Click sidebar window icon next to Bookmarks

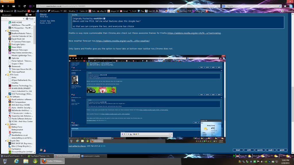point(27,15)
